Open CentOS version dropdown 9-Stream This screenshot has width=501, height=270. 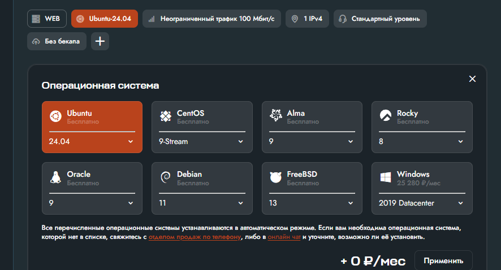click(x=202, y=141)
